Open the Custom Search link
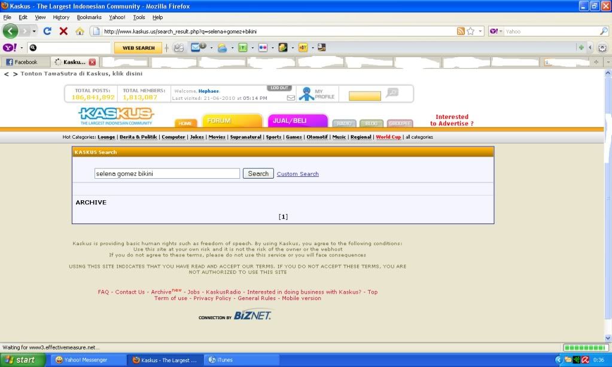Viewport: 612px width, 367px height. pyautogui.click(x=297, y=174)
